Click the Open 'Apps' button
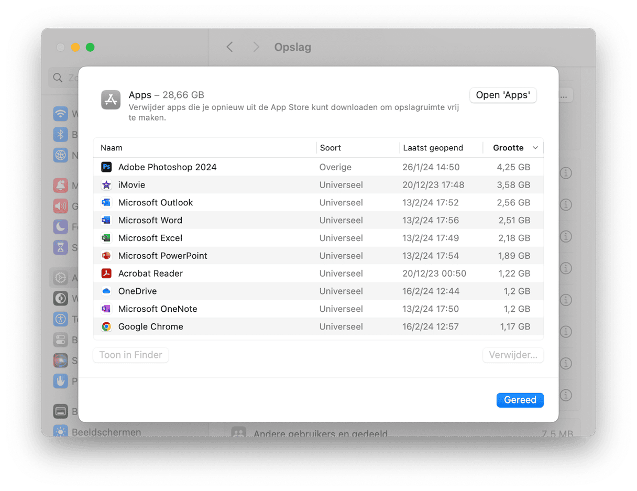The height and width of the screenshot is (491, 637). click(503, 95)
